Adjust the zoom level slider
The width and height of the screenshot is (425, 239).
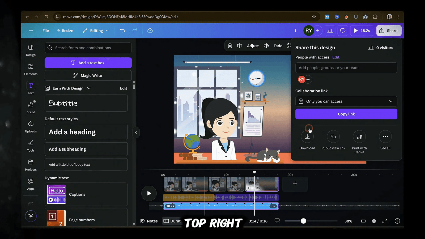pos(303,221)
